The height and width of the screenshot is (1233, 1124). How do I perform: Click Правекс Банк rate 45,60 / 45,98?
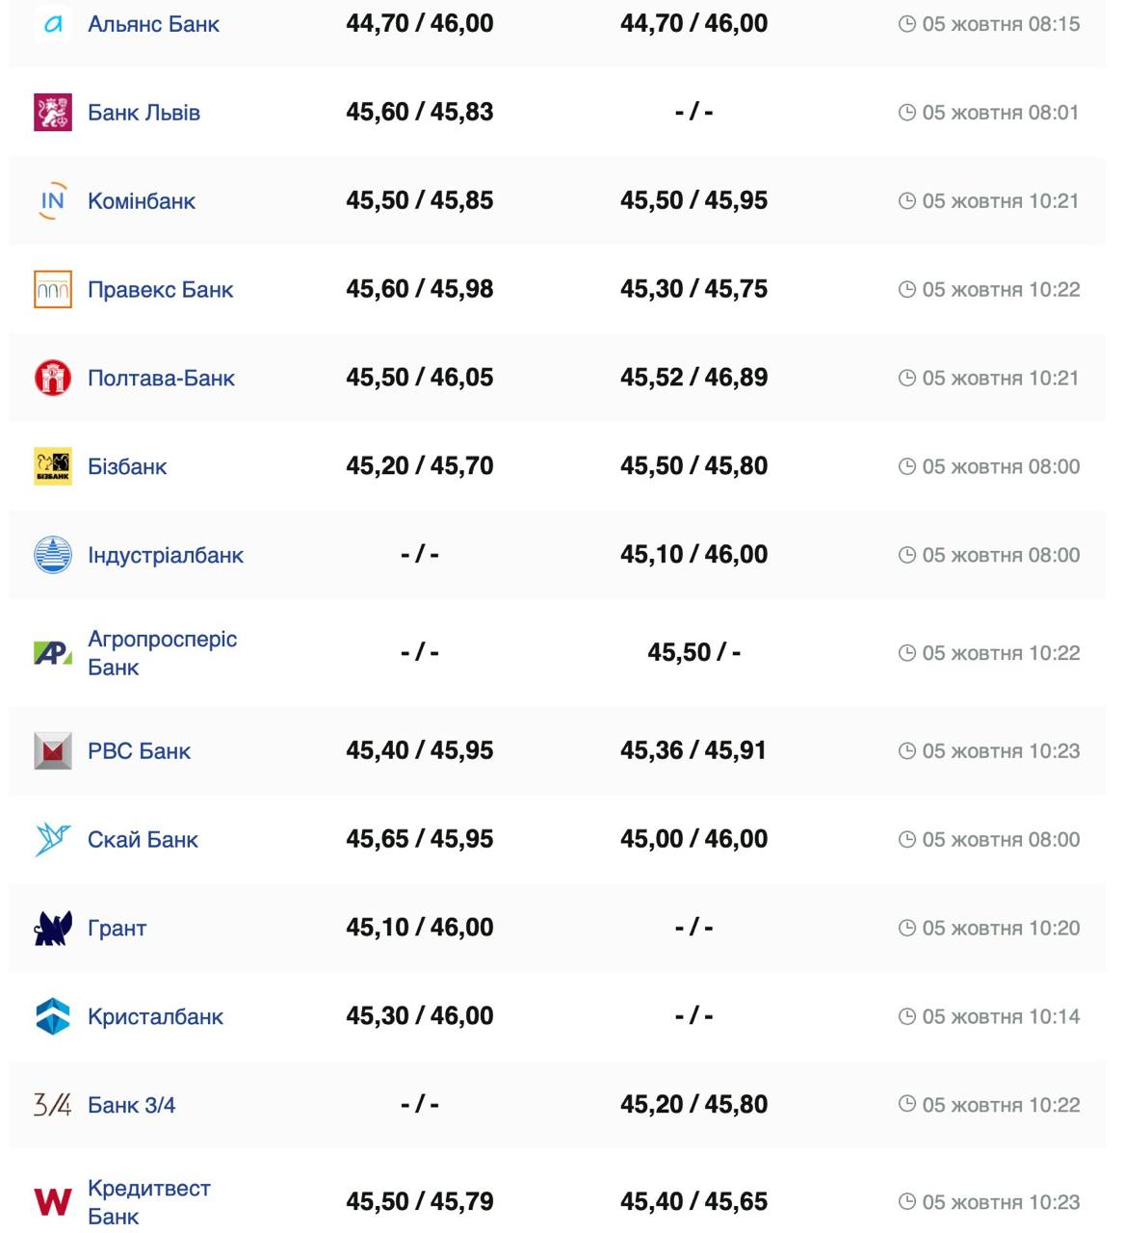(419, 289)
